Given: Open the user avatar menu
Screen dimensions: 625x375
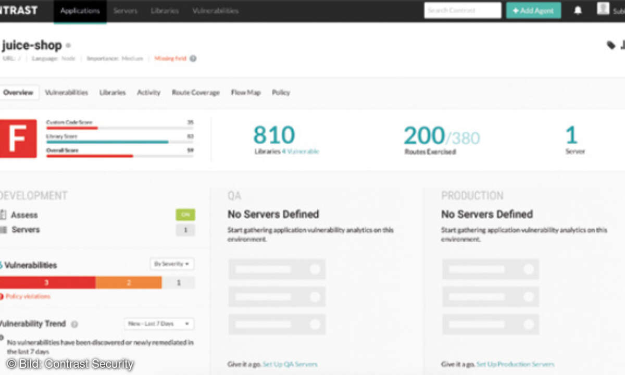Looking at the screenshot, I should point(603,8).
